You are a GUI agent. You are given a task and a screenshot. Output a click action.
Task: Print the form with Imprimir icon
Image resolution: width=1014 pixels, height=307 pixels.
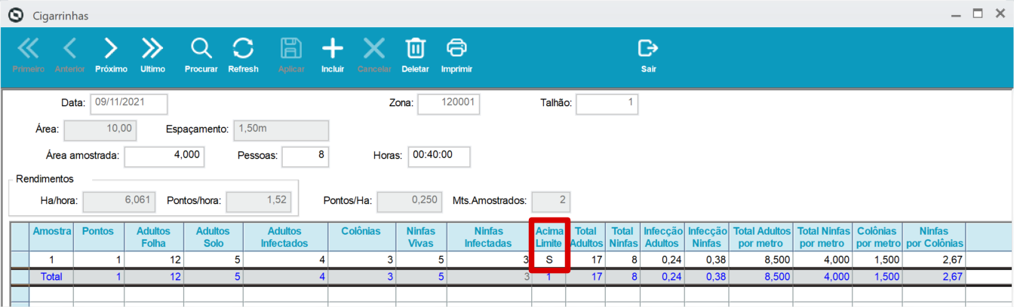pyautogui.click(x=456, y=55)
